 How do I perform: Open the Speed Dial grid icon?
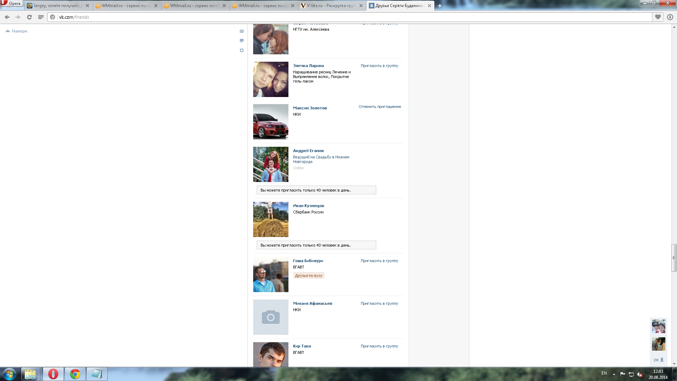41,17
